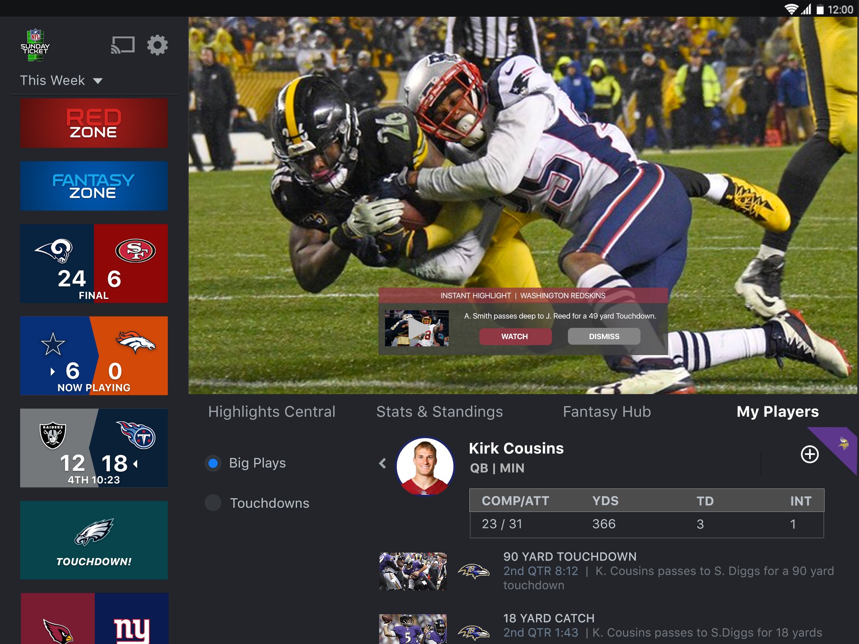Expand the This Week dropdown
Viewport: 859px width, 644px height.
coord(61,80)
